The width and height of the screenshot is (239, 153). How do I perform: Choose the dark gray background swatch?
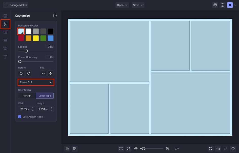(x=43, y=31)
